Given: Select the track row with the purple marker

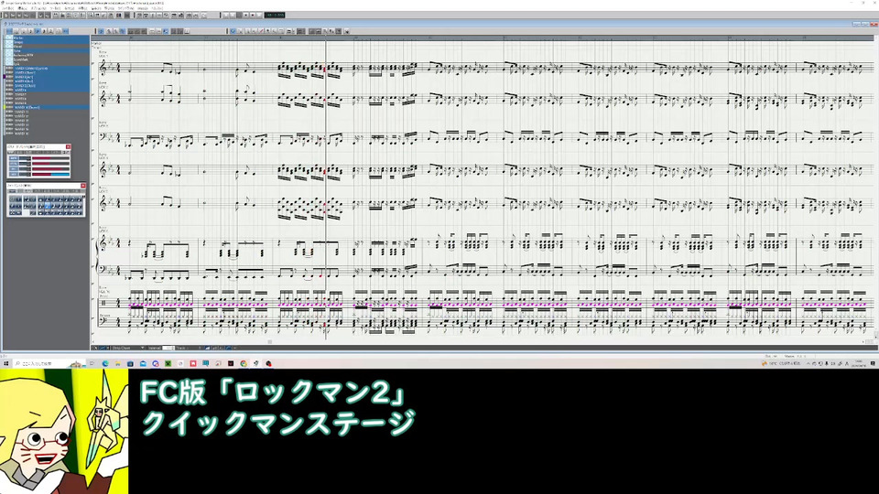Looking at the screenshot, I should point(48,77).
